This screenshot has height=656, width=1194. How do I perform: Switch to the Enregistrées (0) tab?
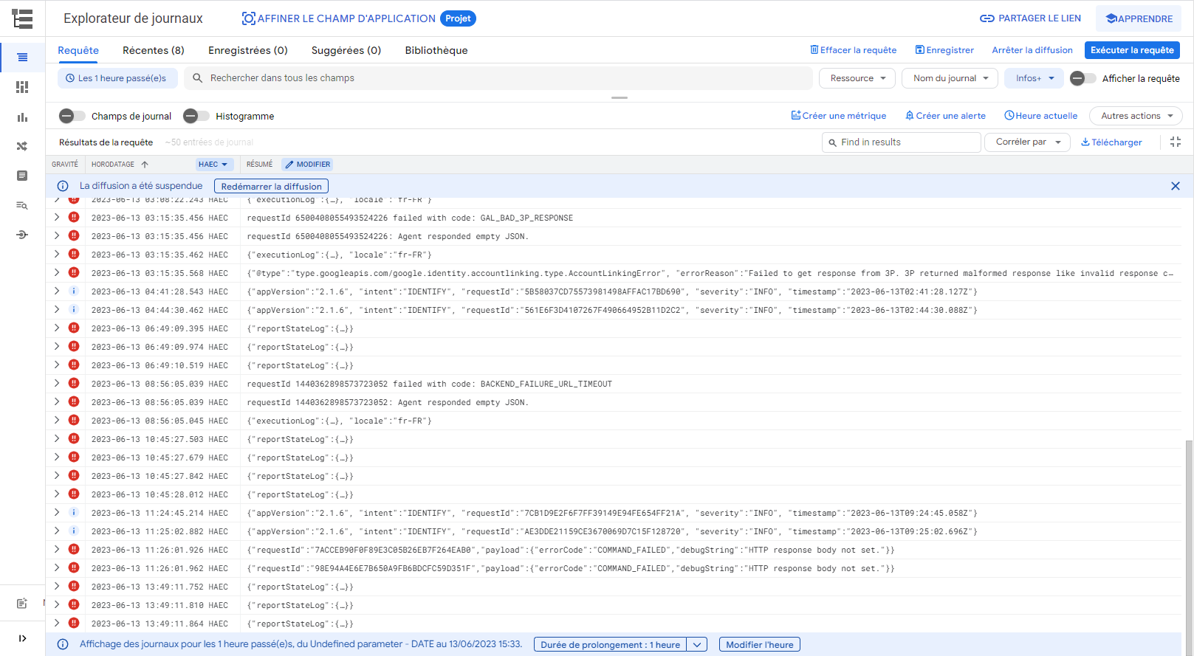pos(248,50)
